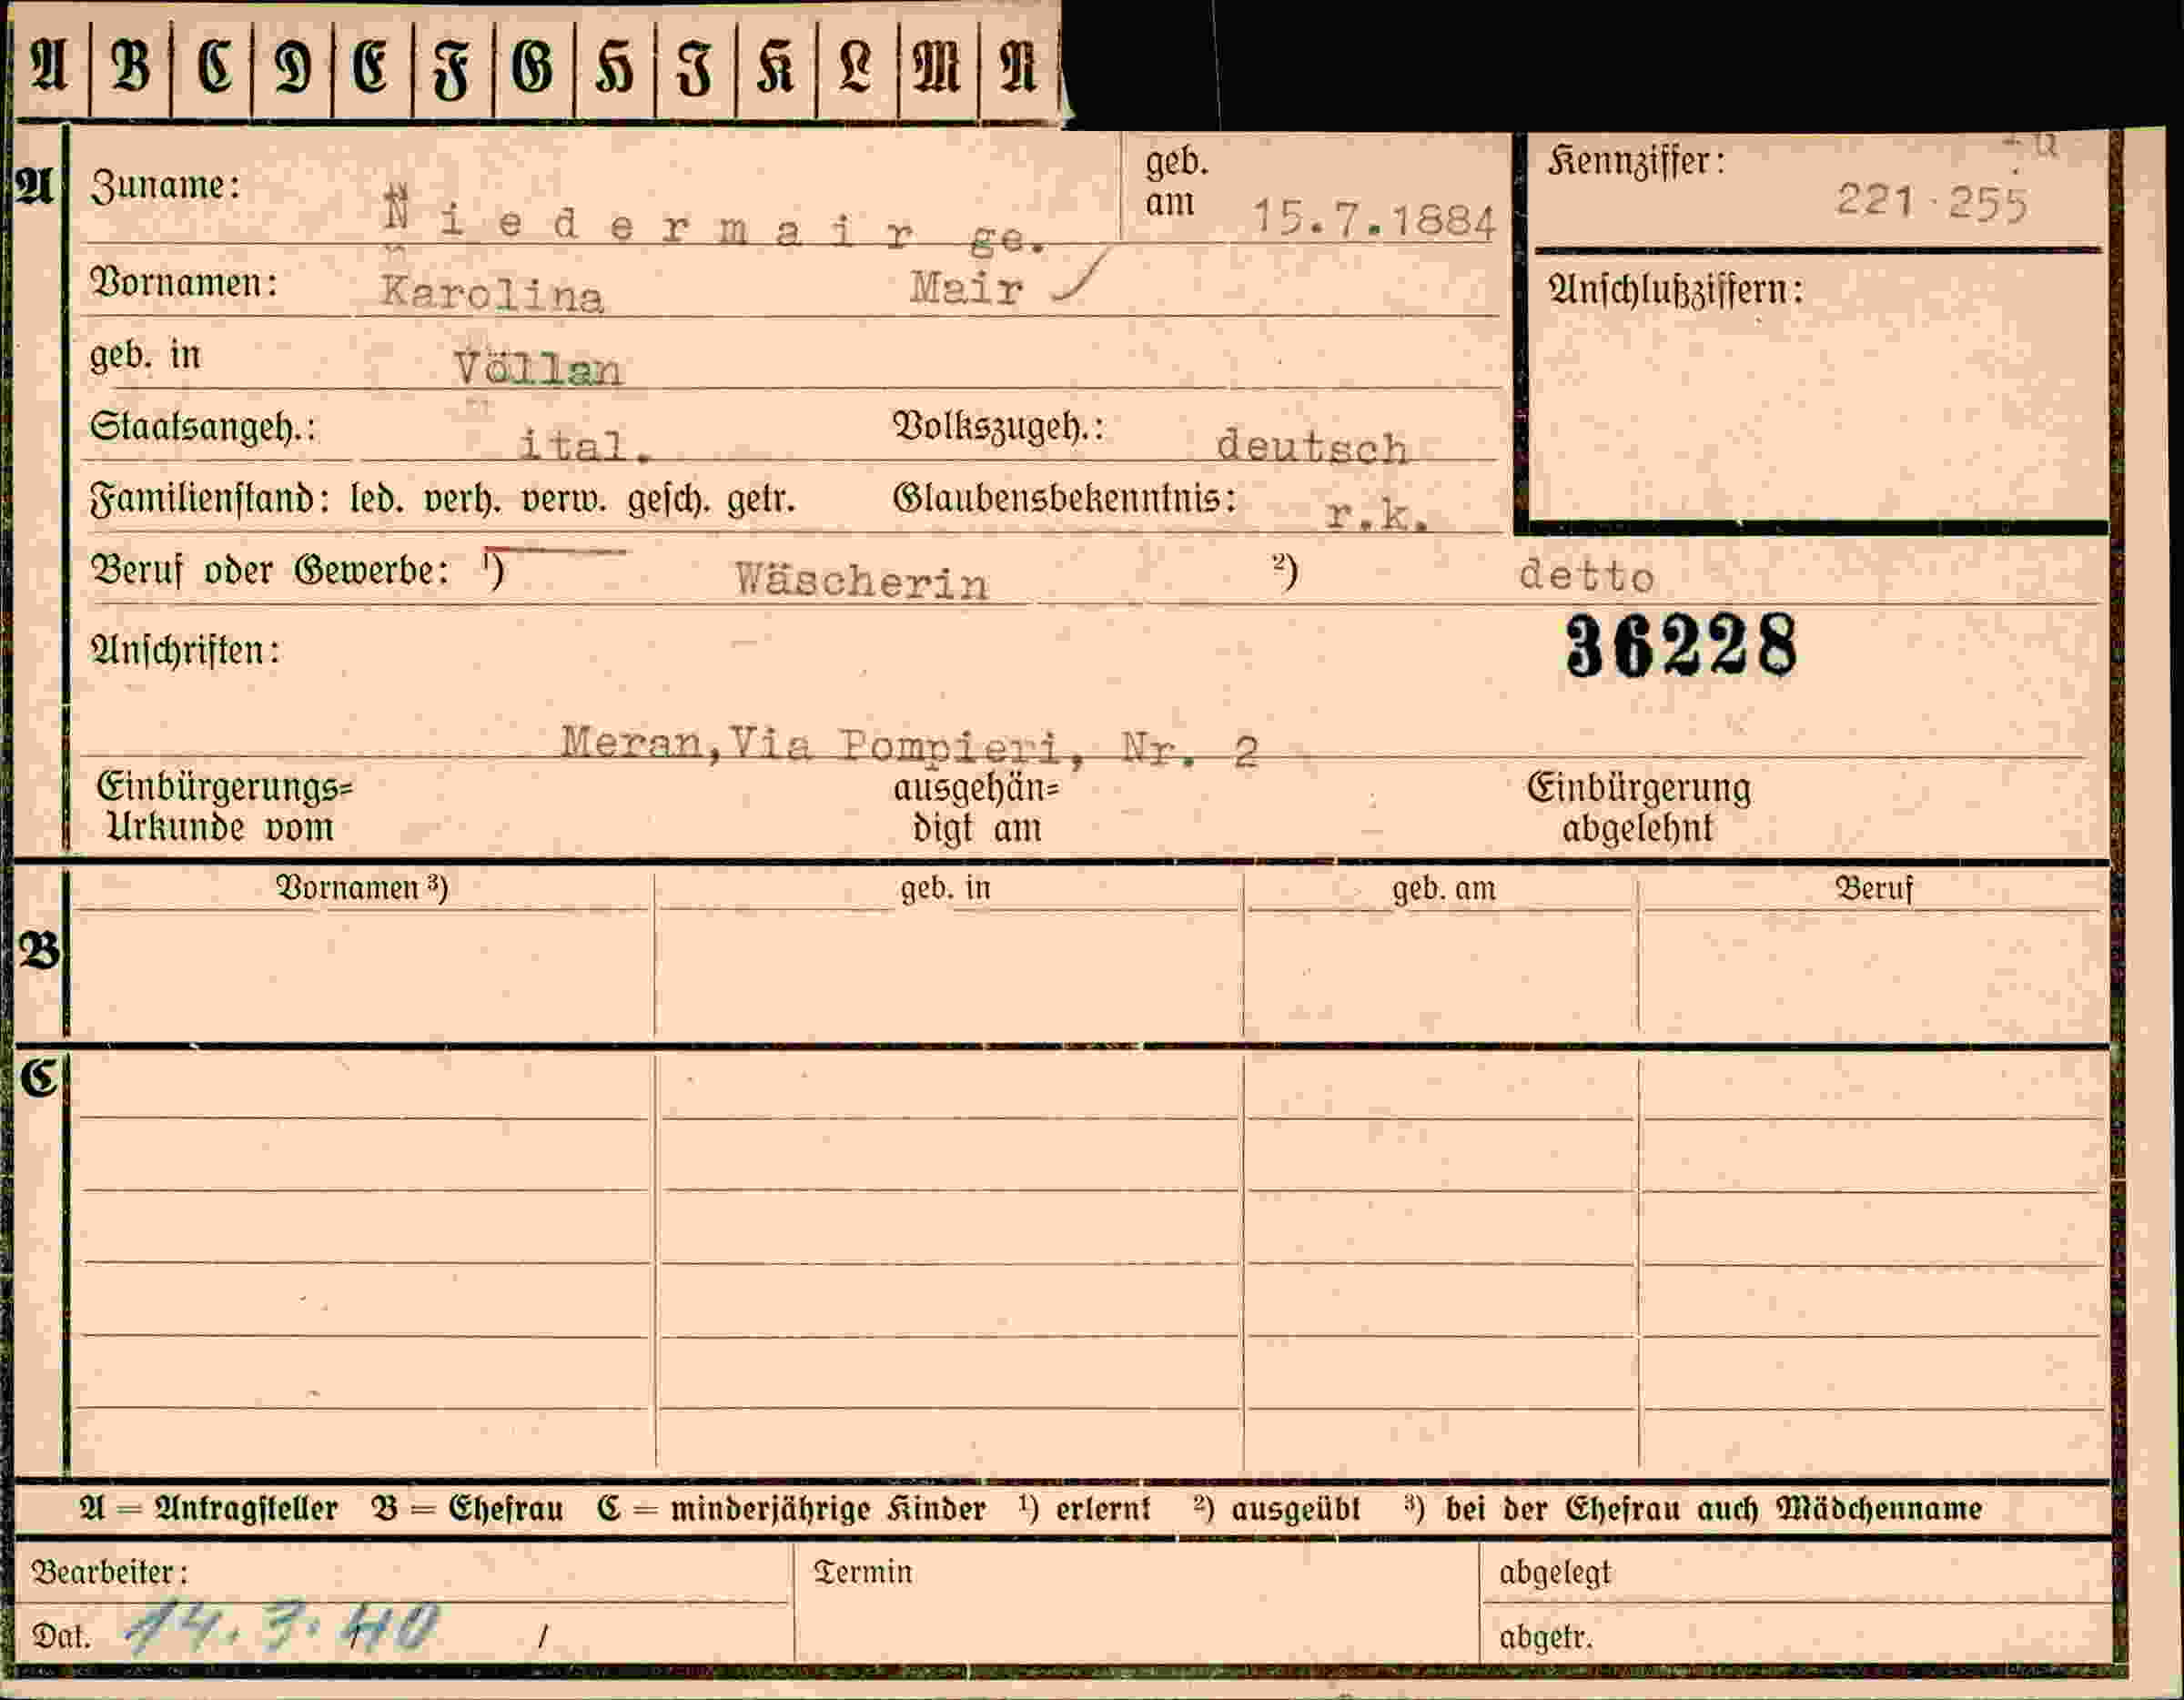The width and height of the screenshot is (2184, 1700).
Task: Select the index tab letter J
Action: pyautogui.click(x=694, y=70)
